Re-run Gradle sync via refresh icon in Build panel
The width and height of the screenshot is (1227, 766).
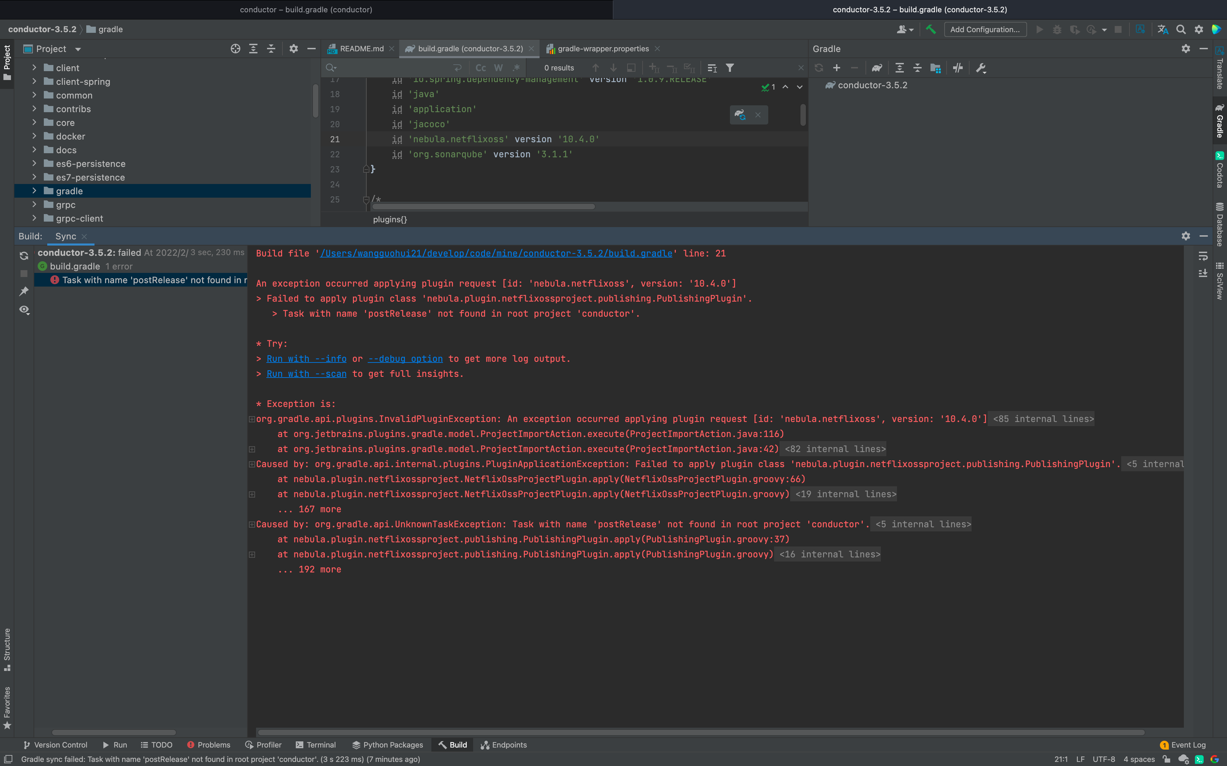pos(24,256)
